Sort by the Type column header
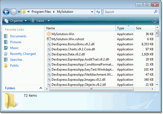Viewport: 163px width, 114px height. 125,28
